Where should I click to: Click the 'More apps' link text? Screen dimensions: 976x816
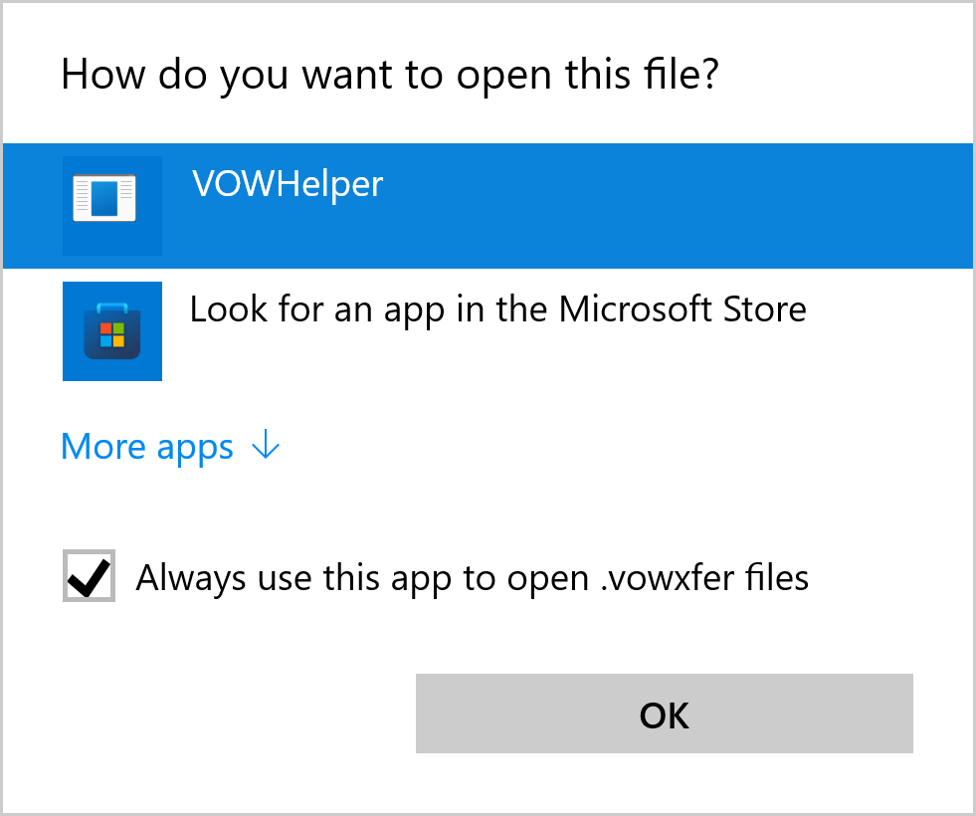[x=147, y=447]
